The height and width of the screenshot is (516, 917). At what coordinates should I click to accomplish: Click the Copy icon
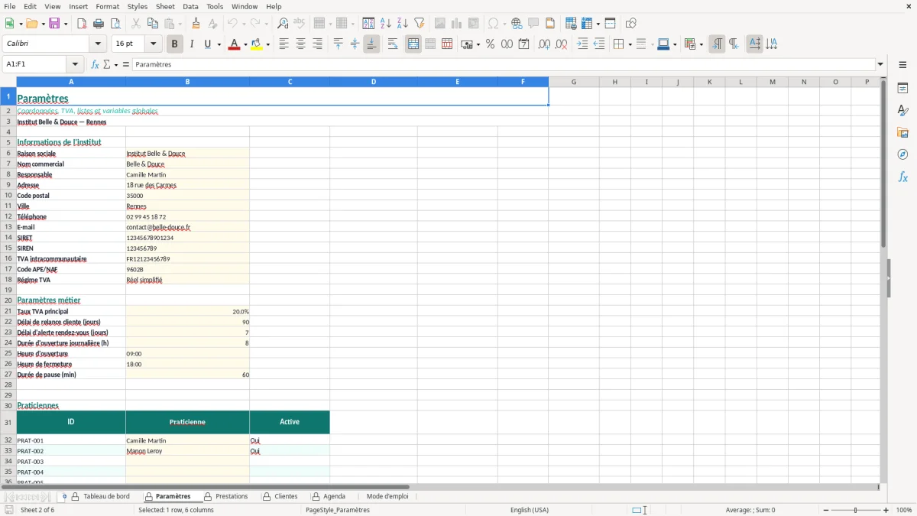[152, 24]
